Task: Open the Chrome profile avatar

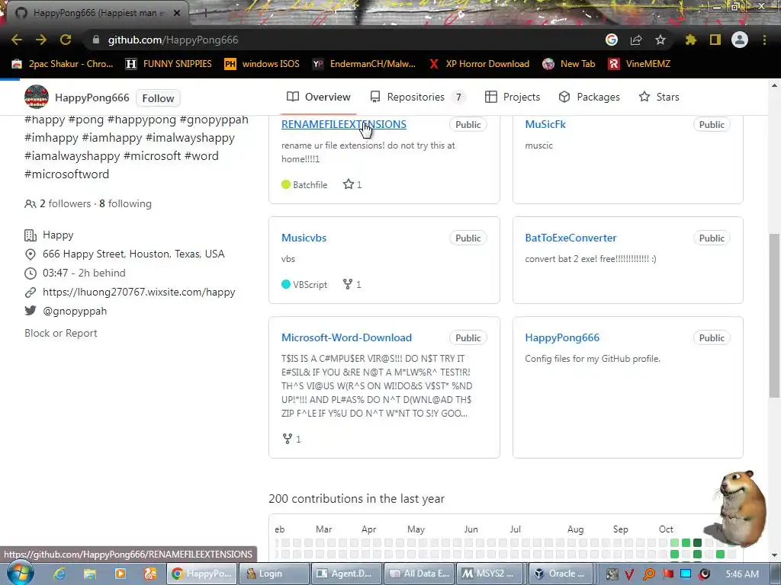Action: click(740, 40)
